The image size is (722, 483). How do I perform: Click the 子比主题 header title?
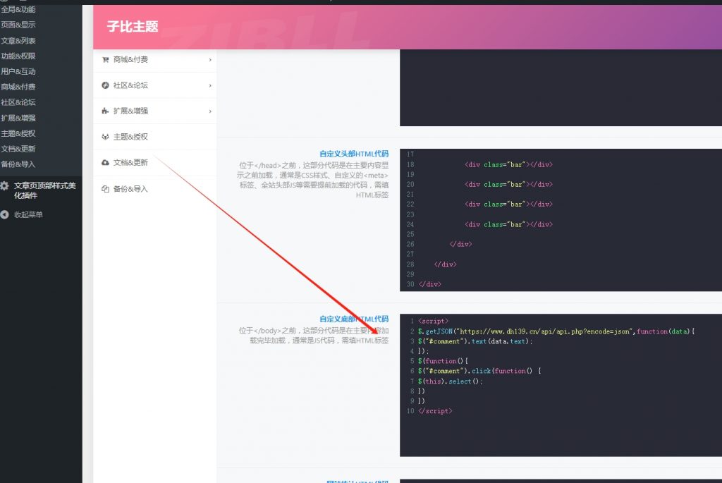(133, 26)
